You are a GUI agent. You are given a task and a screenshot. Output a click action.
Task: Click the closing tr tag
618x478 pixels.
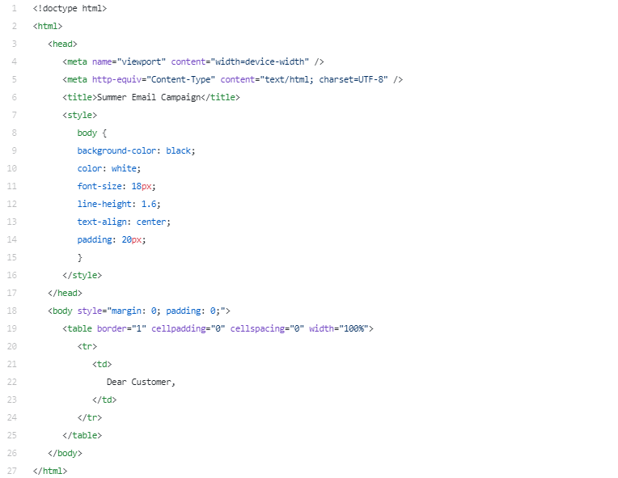[x=90, y=417]
